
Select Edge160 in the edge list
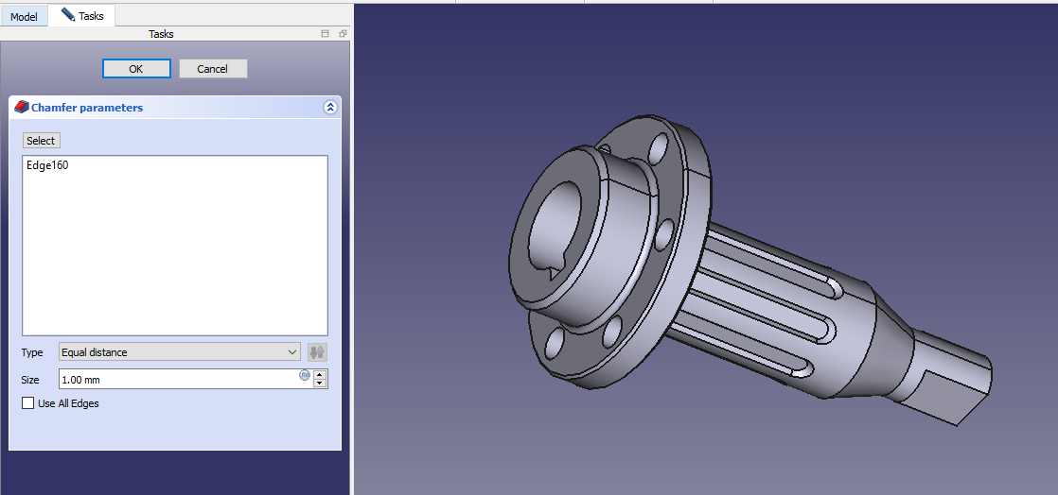(x=47, y=166)
